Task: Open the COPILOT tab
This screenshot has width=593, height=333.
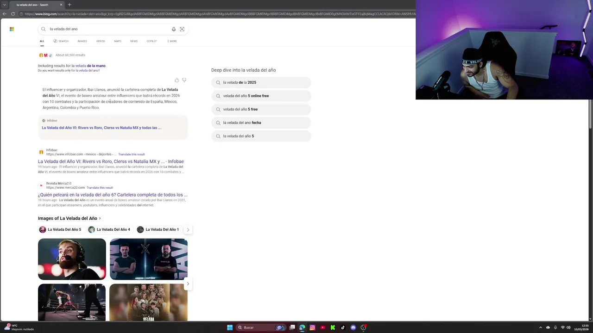Action: [152, 41]
